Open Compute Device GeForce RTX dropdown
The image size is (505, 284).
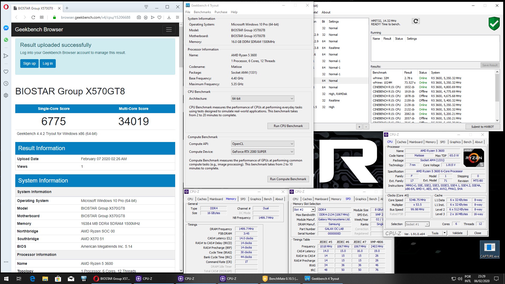pos(262,152)
